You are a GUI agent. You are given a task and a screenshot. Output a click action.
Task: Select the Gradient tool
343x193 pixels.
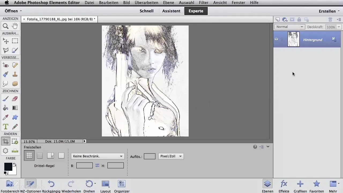coord(15,108)
